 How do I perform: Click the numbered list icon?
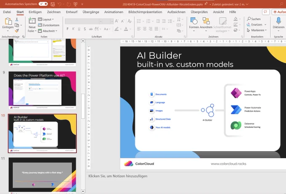point(148,21)
